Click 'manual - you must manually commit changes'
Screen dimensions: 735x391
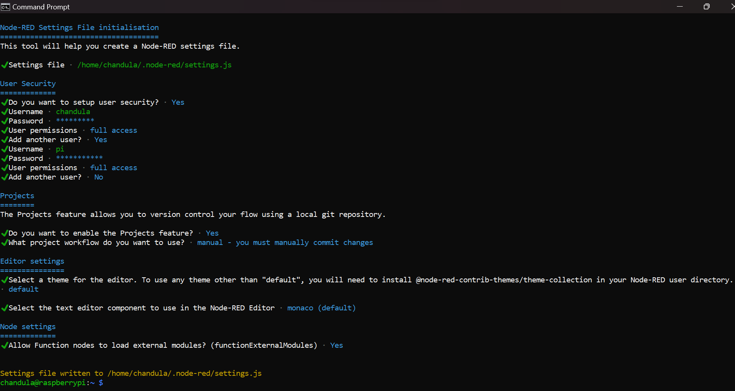pos(285,242)
